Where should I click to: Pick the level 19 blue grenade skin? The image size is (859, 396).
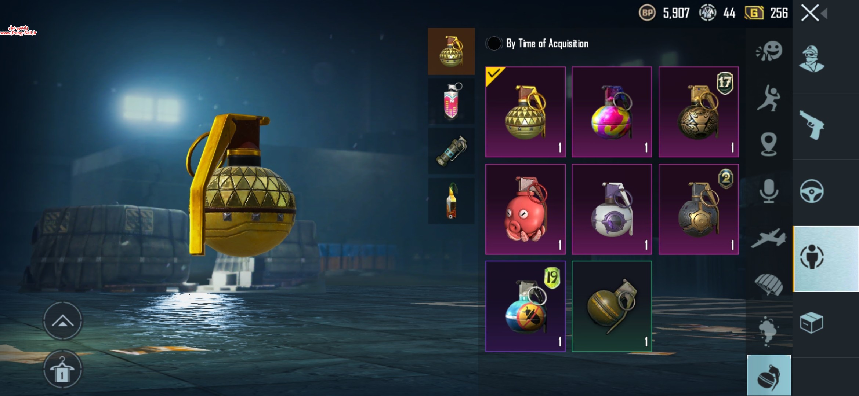point(525,306)
